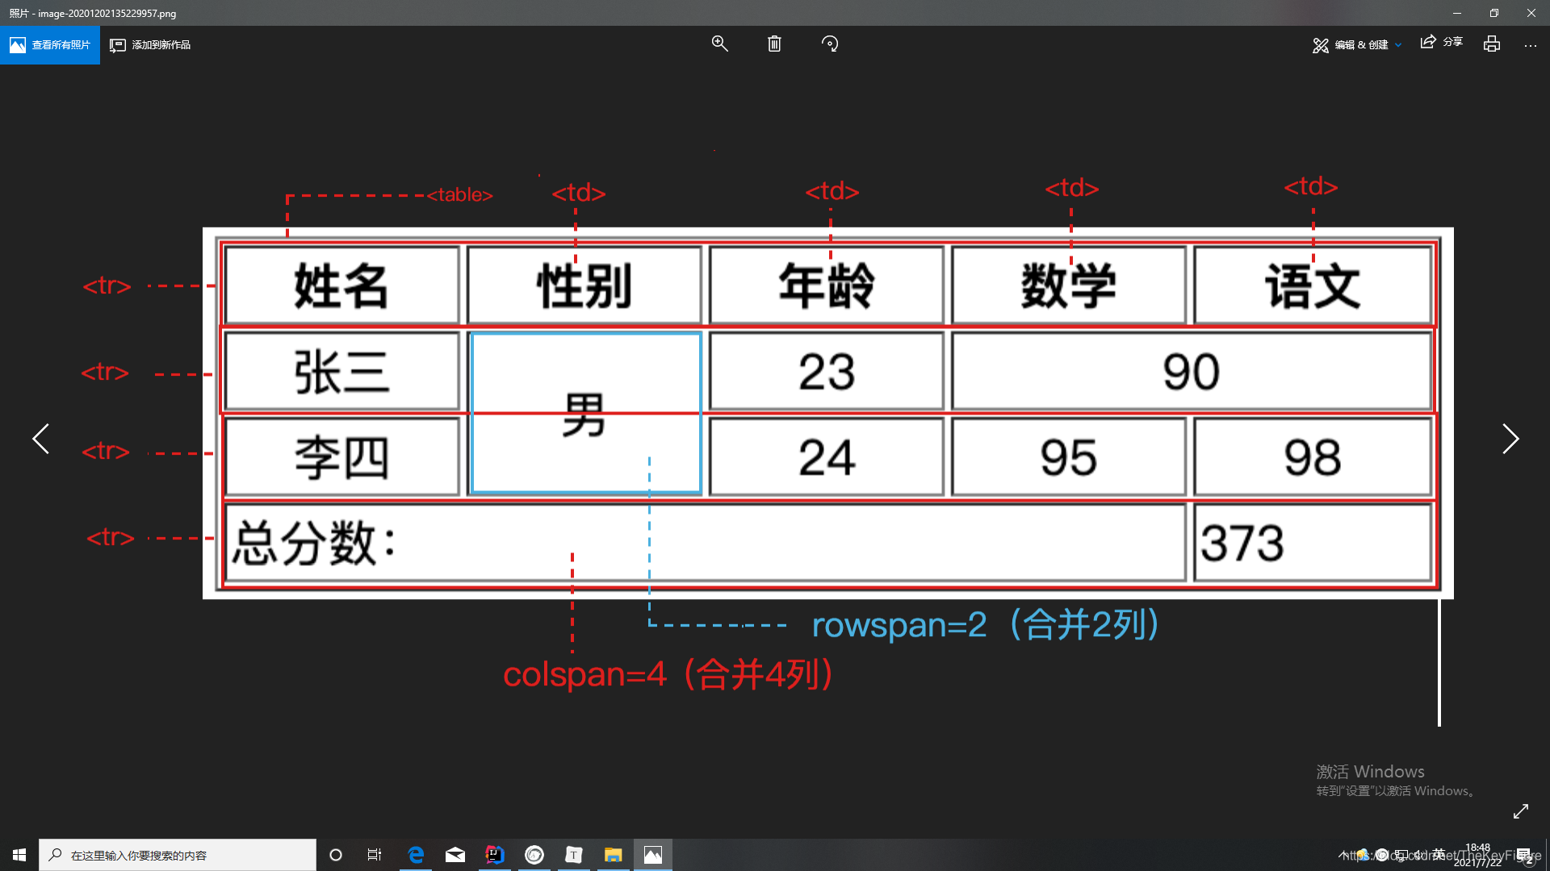Select the Photos app taskbar icon
1550x871 pixels.
click(x=653, y=855)
